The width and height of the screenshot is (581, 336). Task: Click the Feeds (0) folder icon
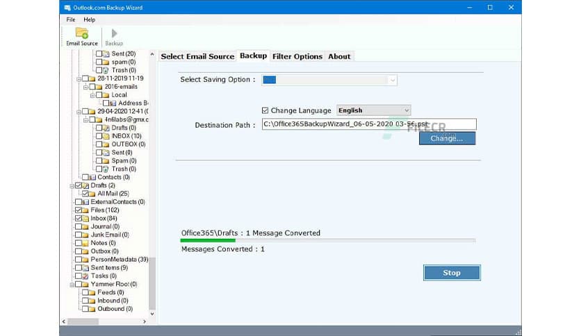(92, 292)
